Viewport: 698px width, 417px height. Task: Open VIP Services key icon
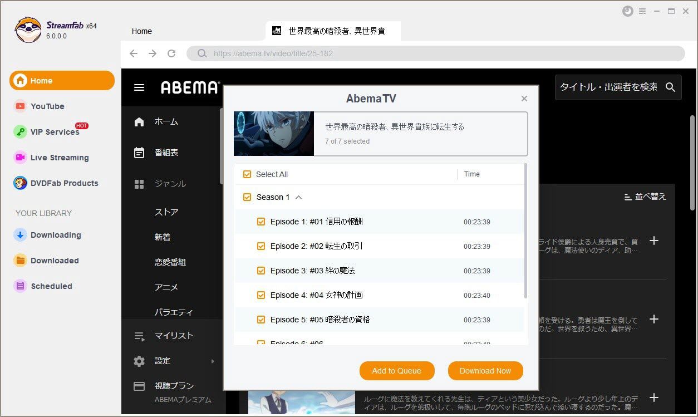[21, 132]
